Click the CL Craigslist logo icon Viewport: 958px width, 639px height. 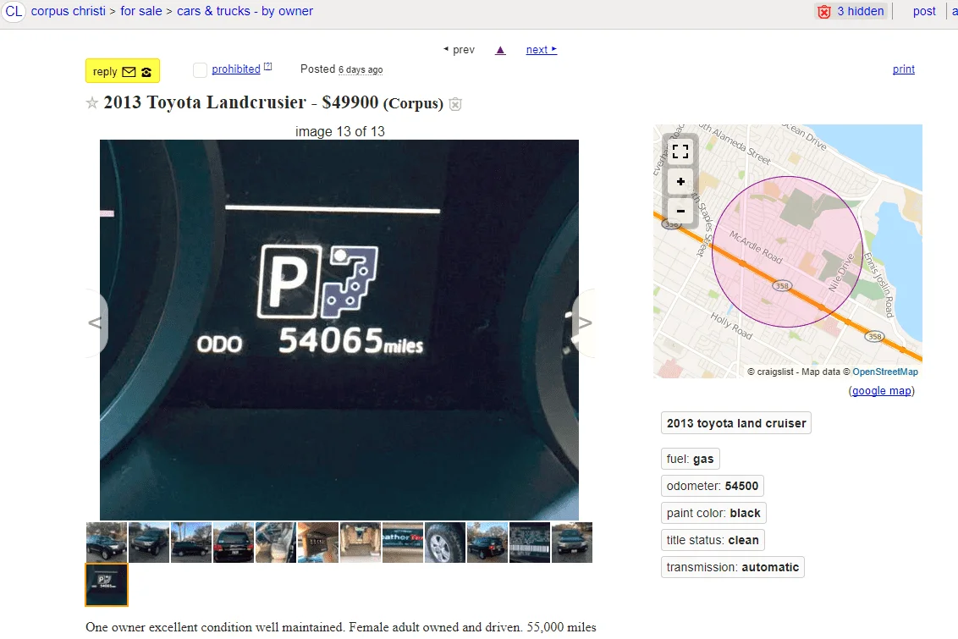tap(14, 11)
